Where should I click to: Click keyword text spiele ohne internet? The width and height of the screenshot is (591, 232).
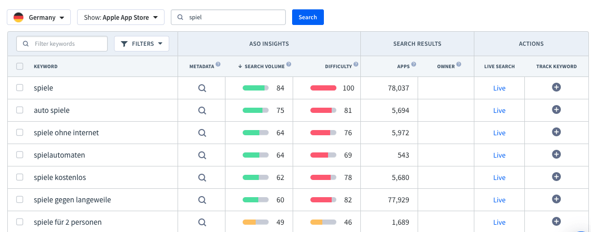66,133
